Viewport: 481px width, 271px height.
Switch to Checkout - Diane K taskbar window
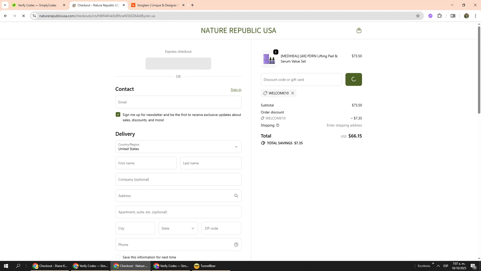coord(50,266)
